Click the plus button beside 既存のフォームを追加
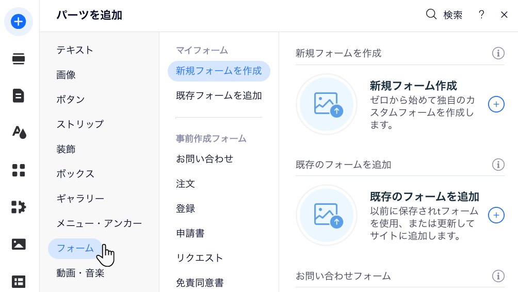Image resolution: width=518 pixels, height=292 pixels. coord(496,215)
